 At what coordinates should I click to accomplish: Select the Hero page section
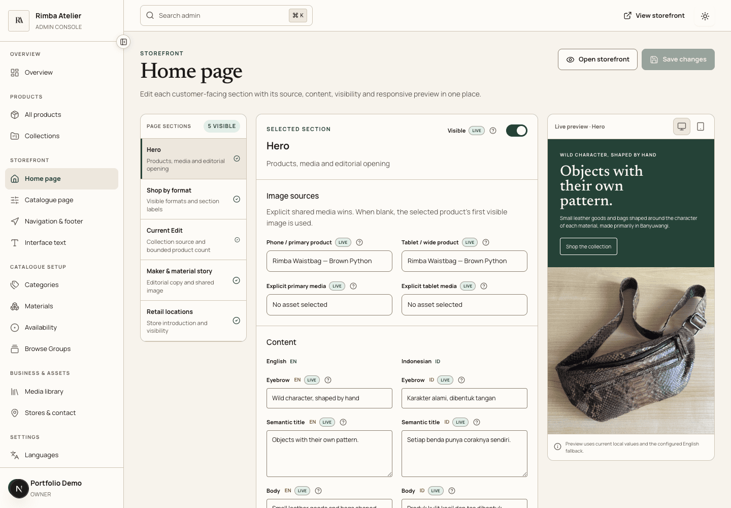pos(193,158)
